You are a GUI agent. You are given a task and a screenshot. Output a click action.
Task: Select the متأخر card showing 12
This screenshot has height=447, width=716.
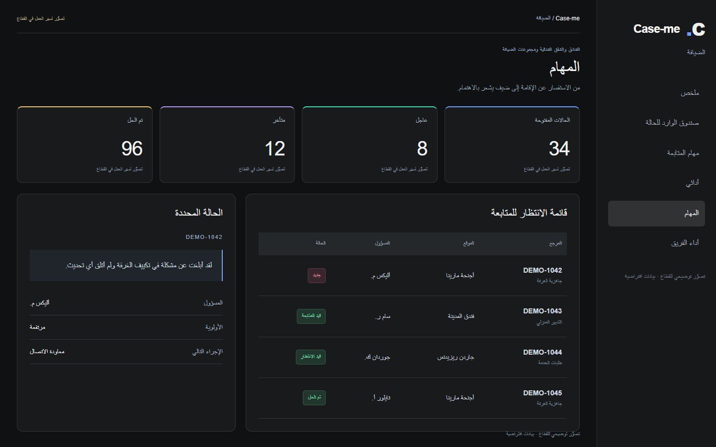(227, 145)
